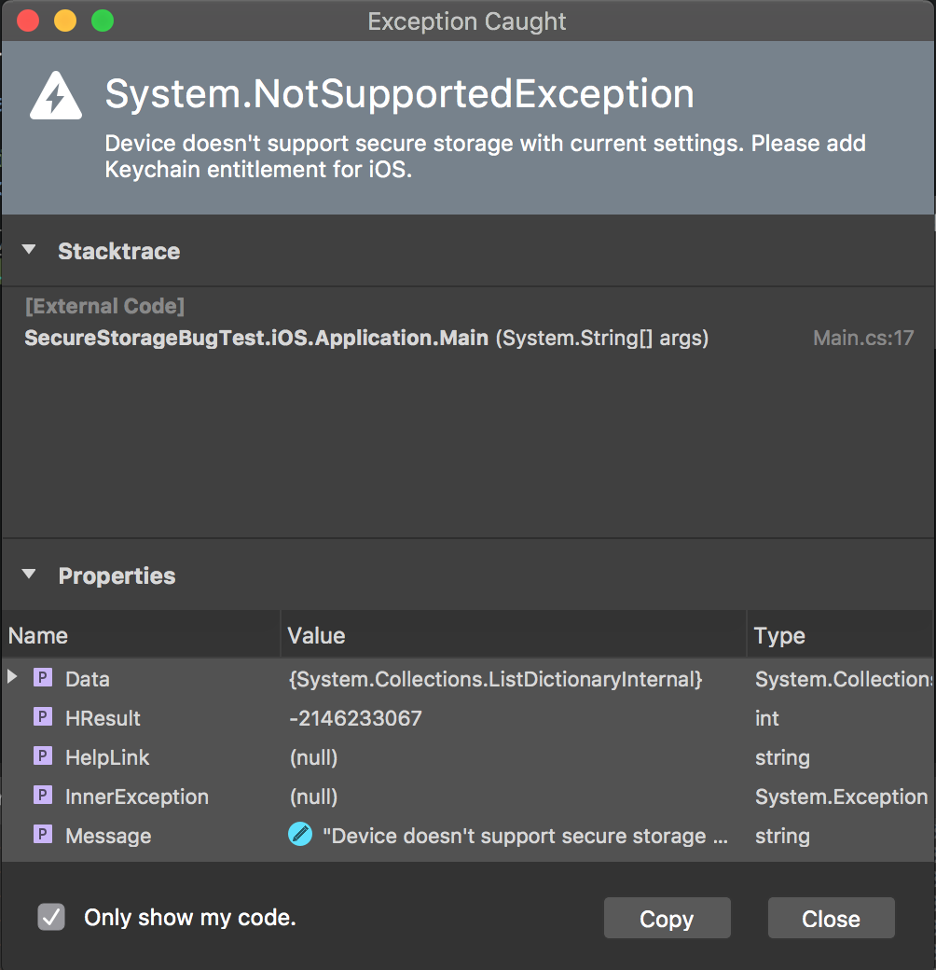The width and height of the screenshot is (936, 970).
Task: Click the Name column header
Action: [37, 635]
